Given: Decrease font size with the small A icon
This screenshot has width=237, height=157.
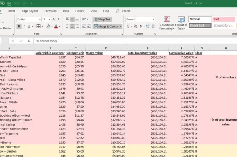Looking at the screenshot, I should coord(59,19).
